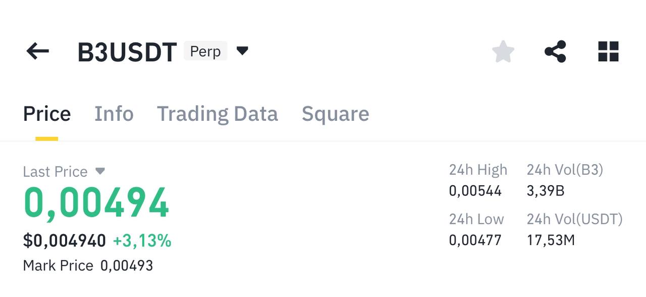This screenshot has height=297, width=646.
Task: Switch to the Info tab
Action: (114, 114)
